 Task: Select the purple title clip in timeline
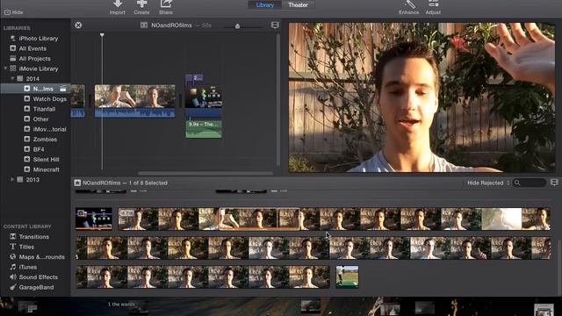tap(195, 78)
